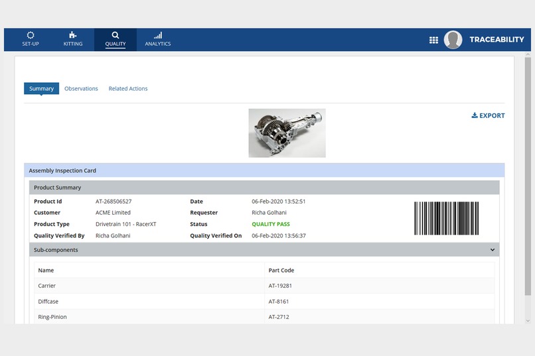Click Drivetrain 101 - RacerXT product type
Viewport: 535px width, 356px height.
126,224
